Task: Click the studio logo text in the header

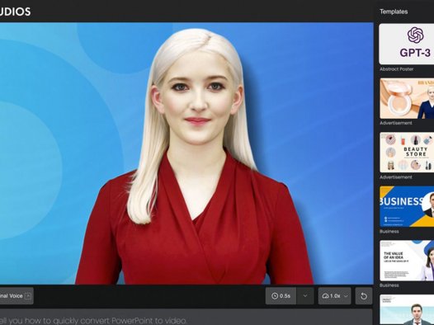Action: point(15,12)
